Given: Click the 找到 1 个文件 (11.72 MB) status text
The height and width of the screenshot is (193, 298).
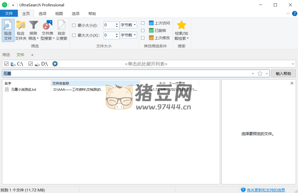Looking at the screenshot, I should coord(23,190).
